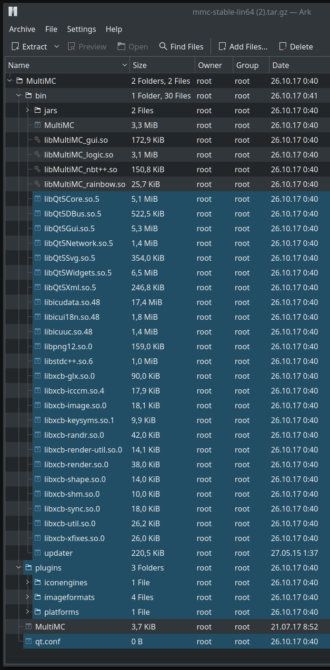Click the file icon of libpng12.so.0

38,346
